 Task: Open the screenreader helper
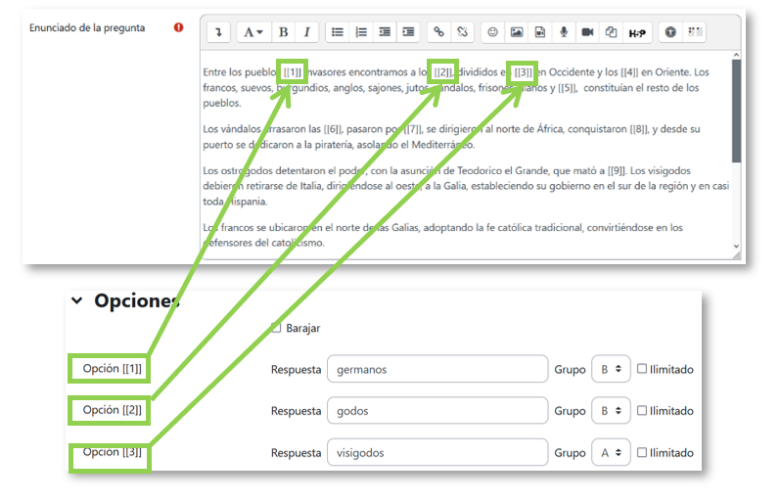[x=695, y=32]
